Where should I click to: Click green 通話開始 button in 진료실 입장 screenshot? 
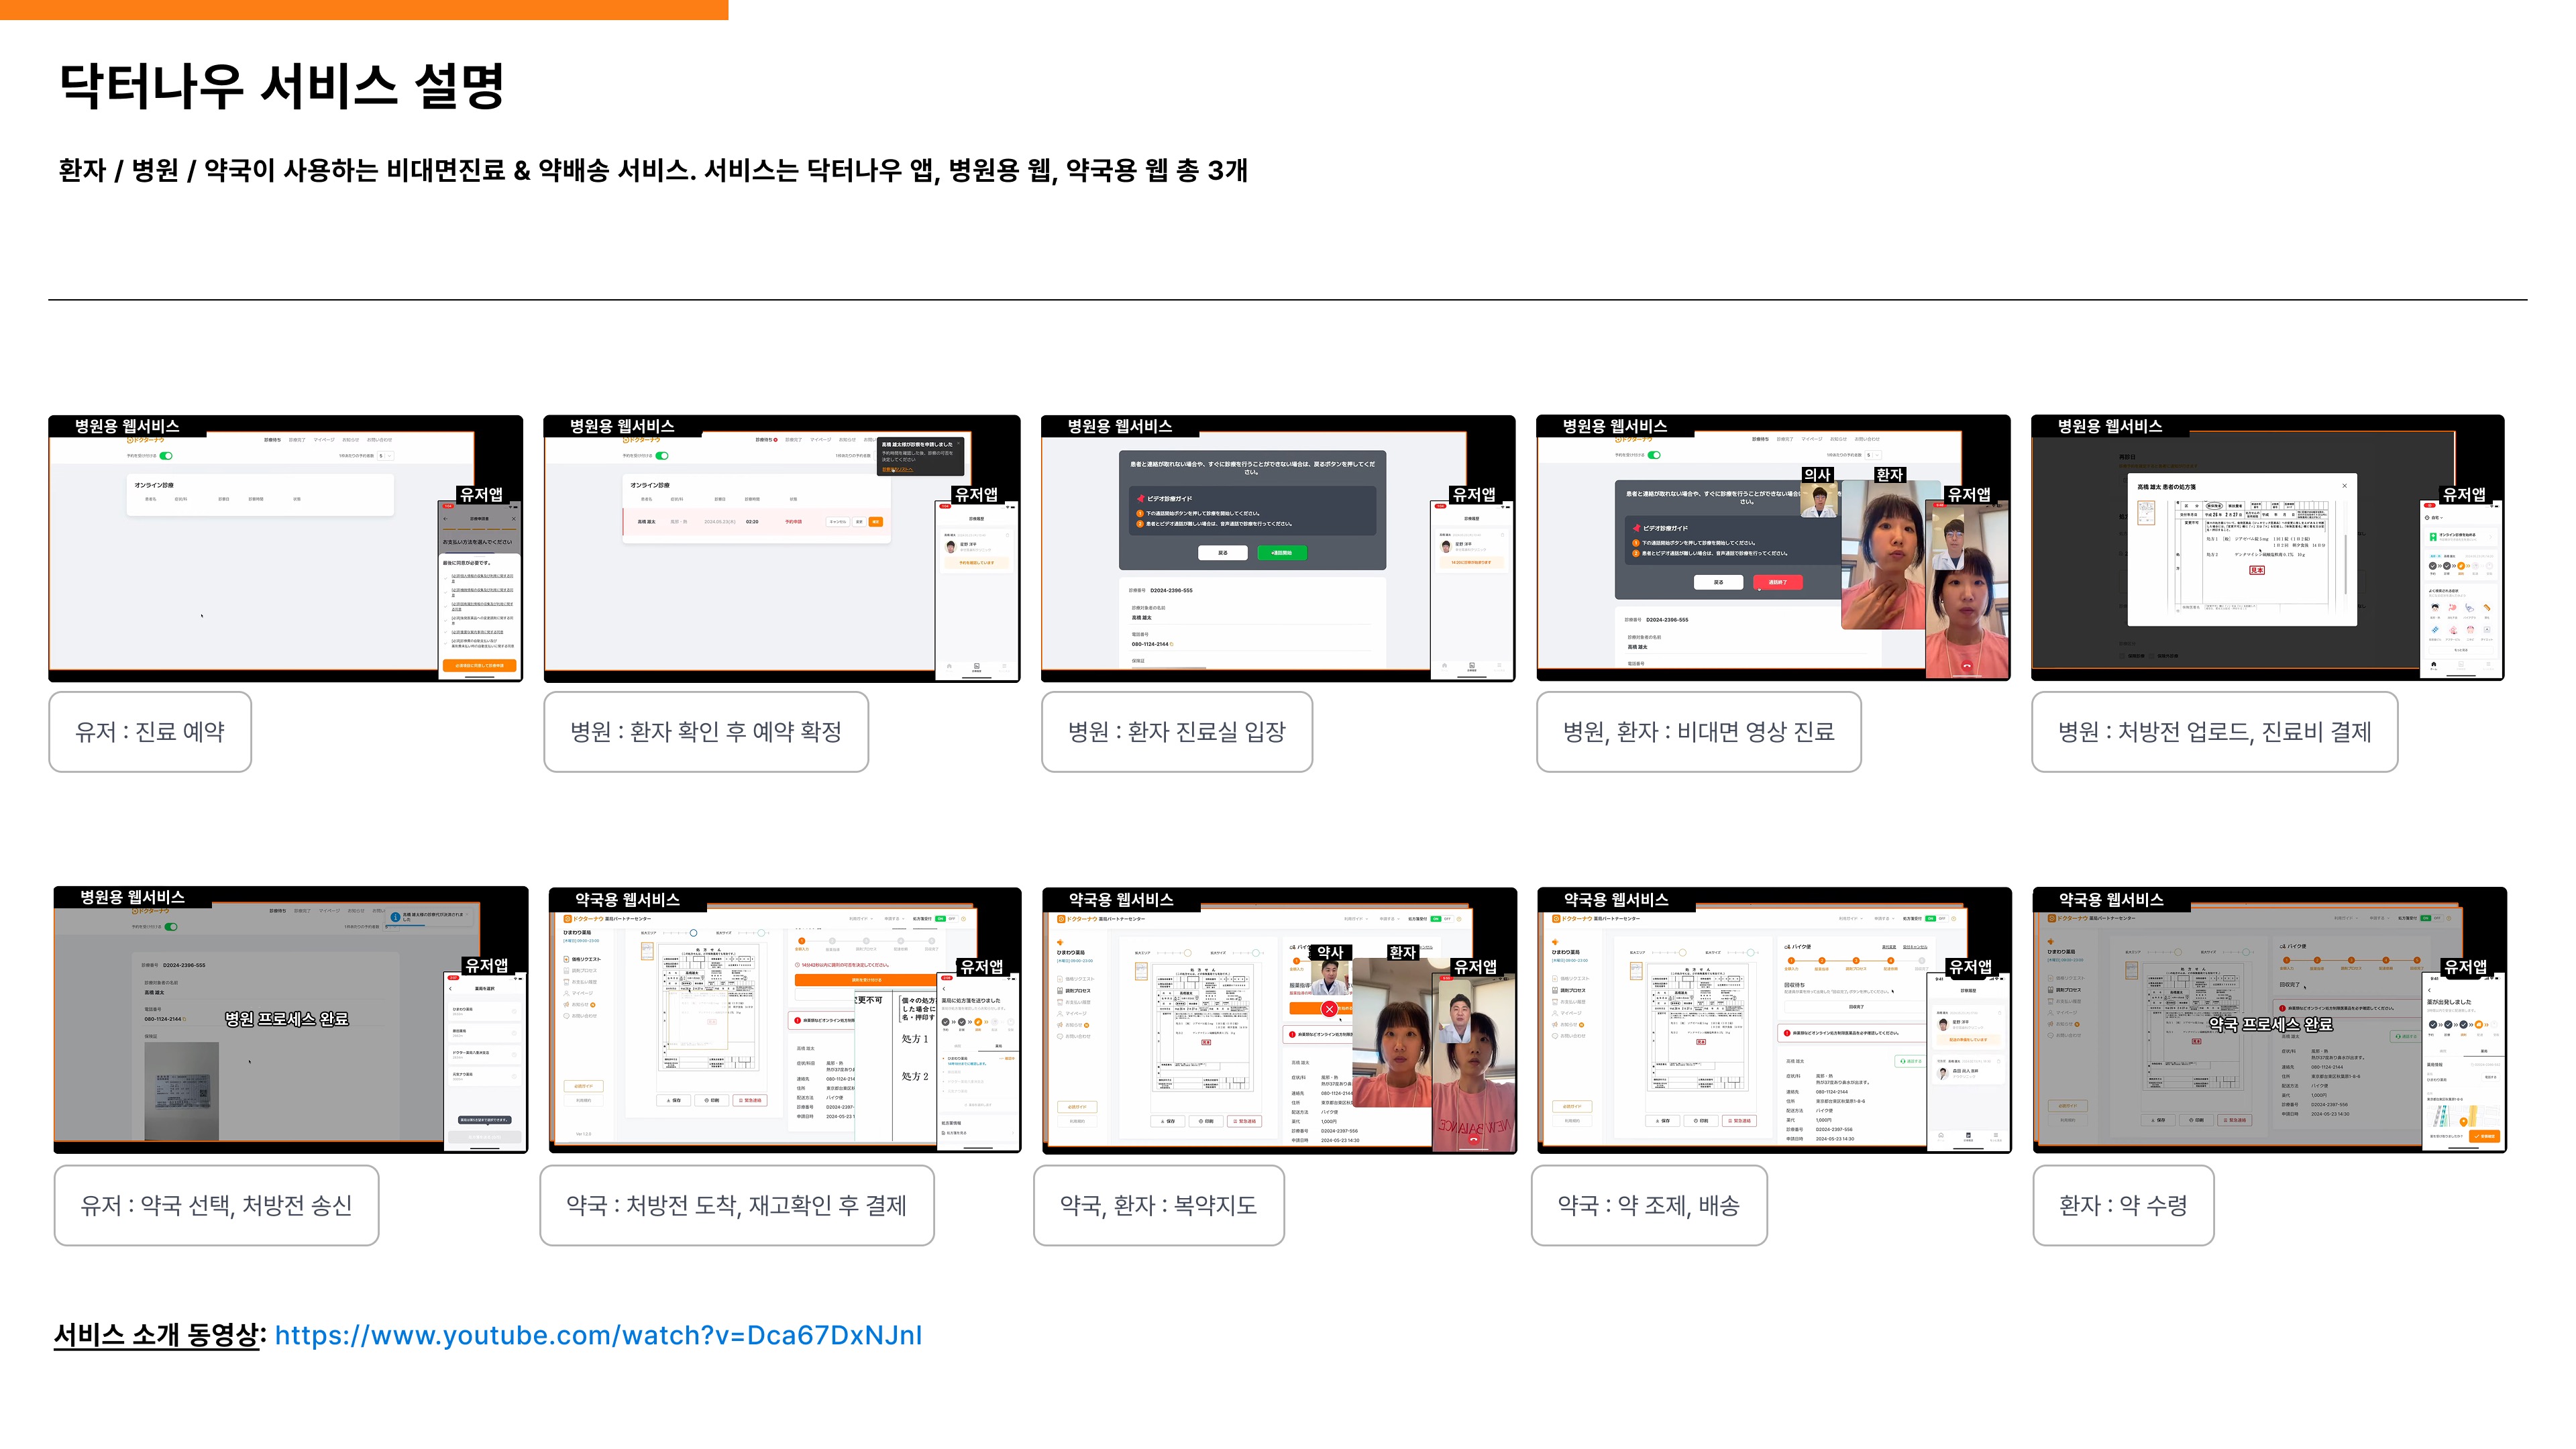tap(1282, 553)
